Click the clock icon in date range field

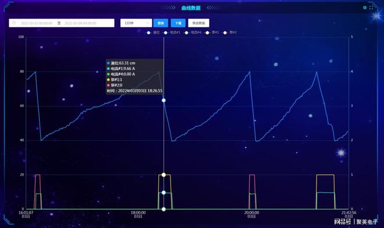(14, 23)
